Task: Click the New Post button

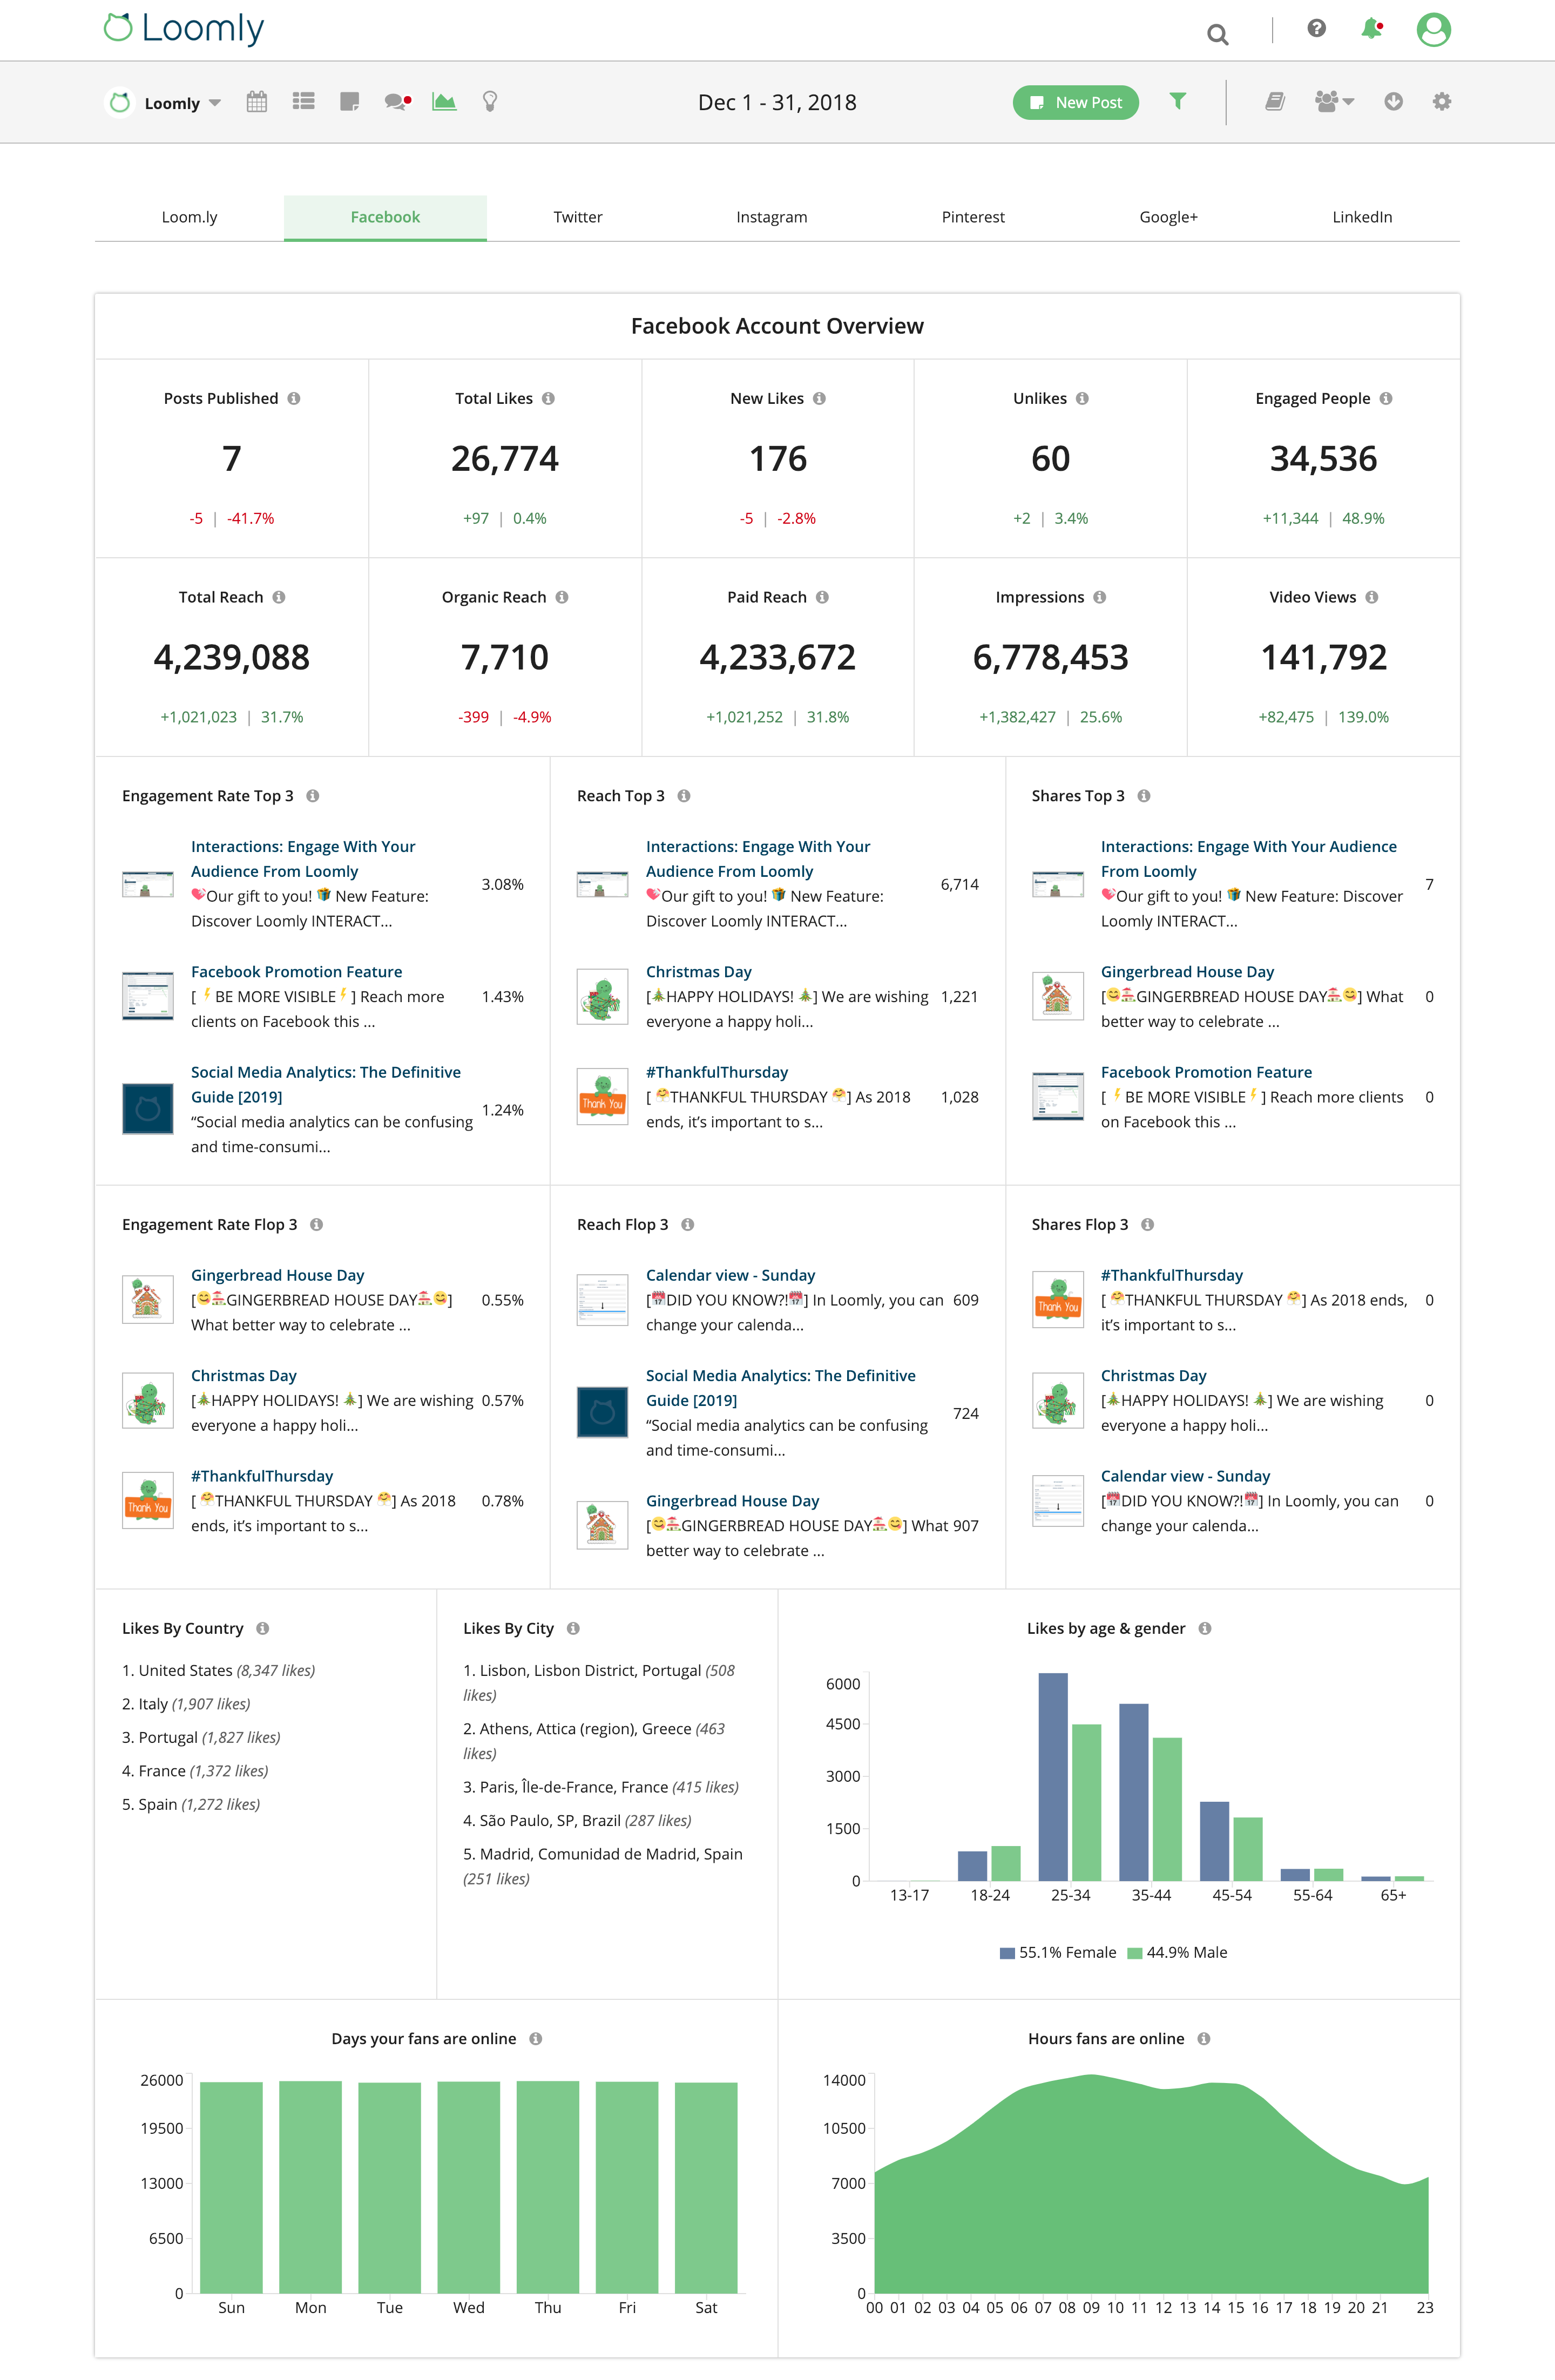Action: [1075, 102]
